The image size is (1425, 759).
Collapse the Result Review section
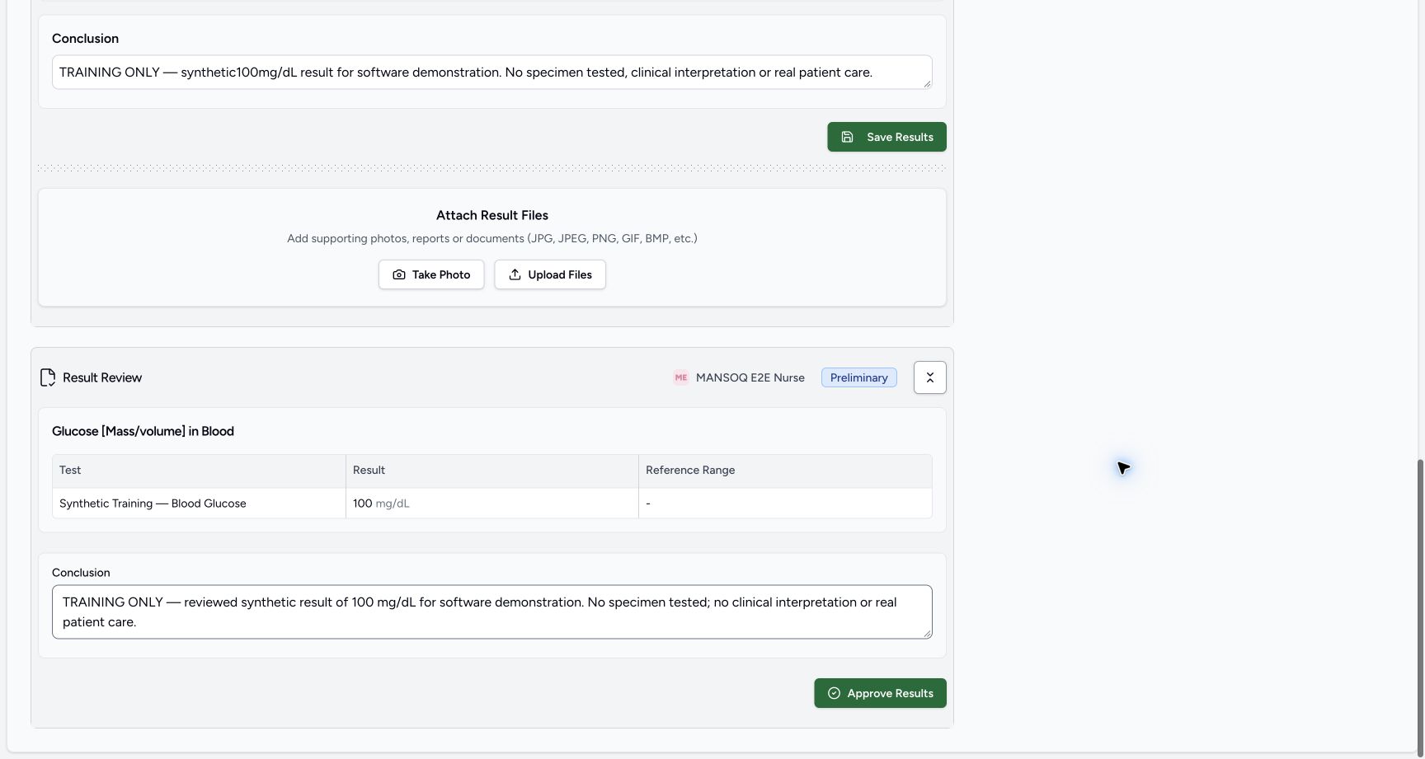pos(929,377)
